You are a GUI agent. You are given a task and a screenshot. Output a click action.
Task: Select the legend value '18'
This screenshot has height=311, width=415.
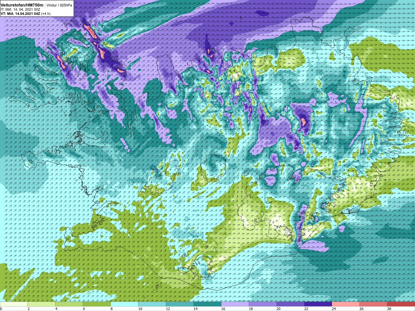pos(251,309)
